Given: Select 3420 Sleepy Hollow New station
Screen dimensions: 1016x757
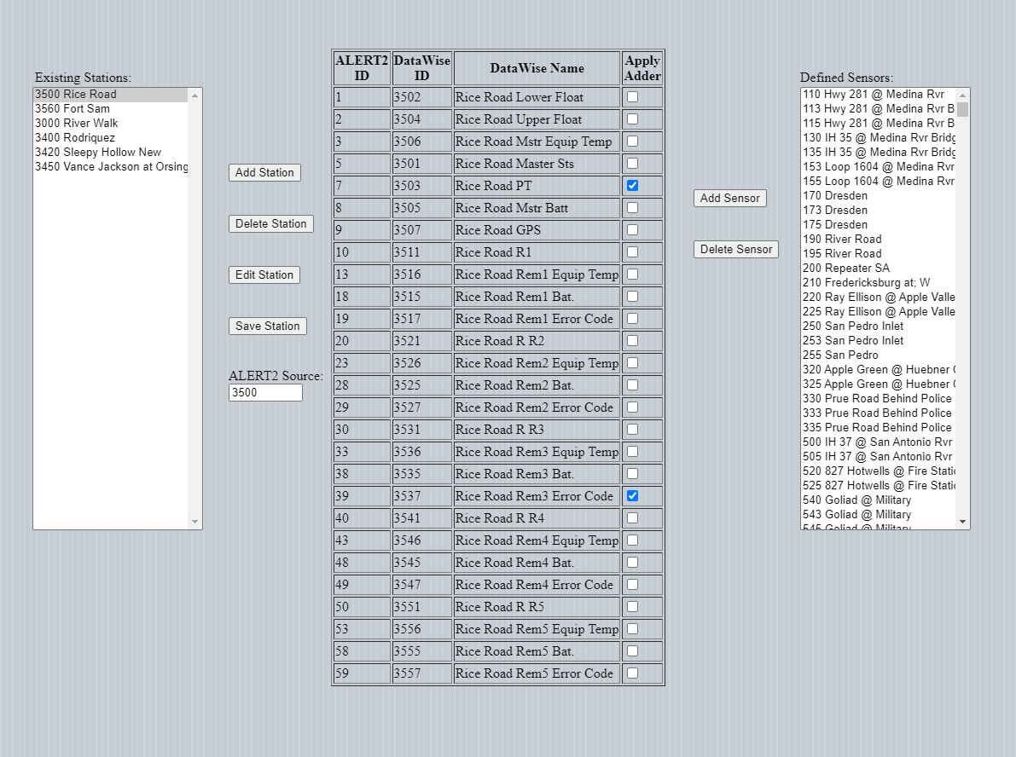Looking at the screenshot, I should click(x=98, y=153).
